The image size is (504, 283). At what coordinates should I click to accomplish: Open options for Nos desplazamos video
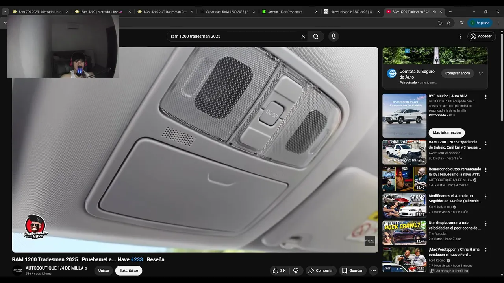coord(485,224)
